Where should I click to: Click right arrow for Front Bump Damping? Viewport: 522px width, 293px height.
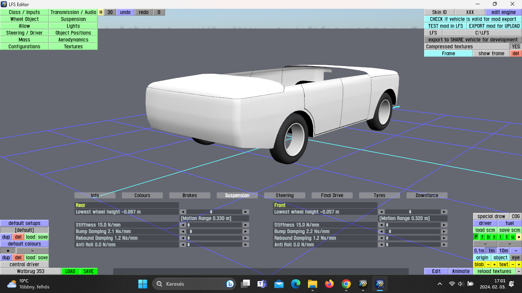click(x=444, y=231)
